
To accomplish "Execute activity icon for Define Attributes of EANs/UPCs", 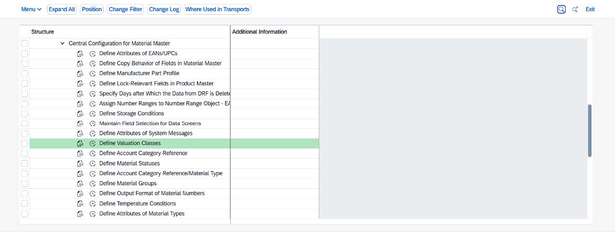I will [93, 54].
